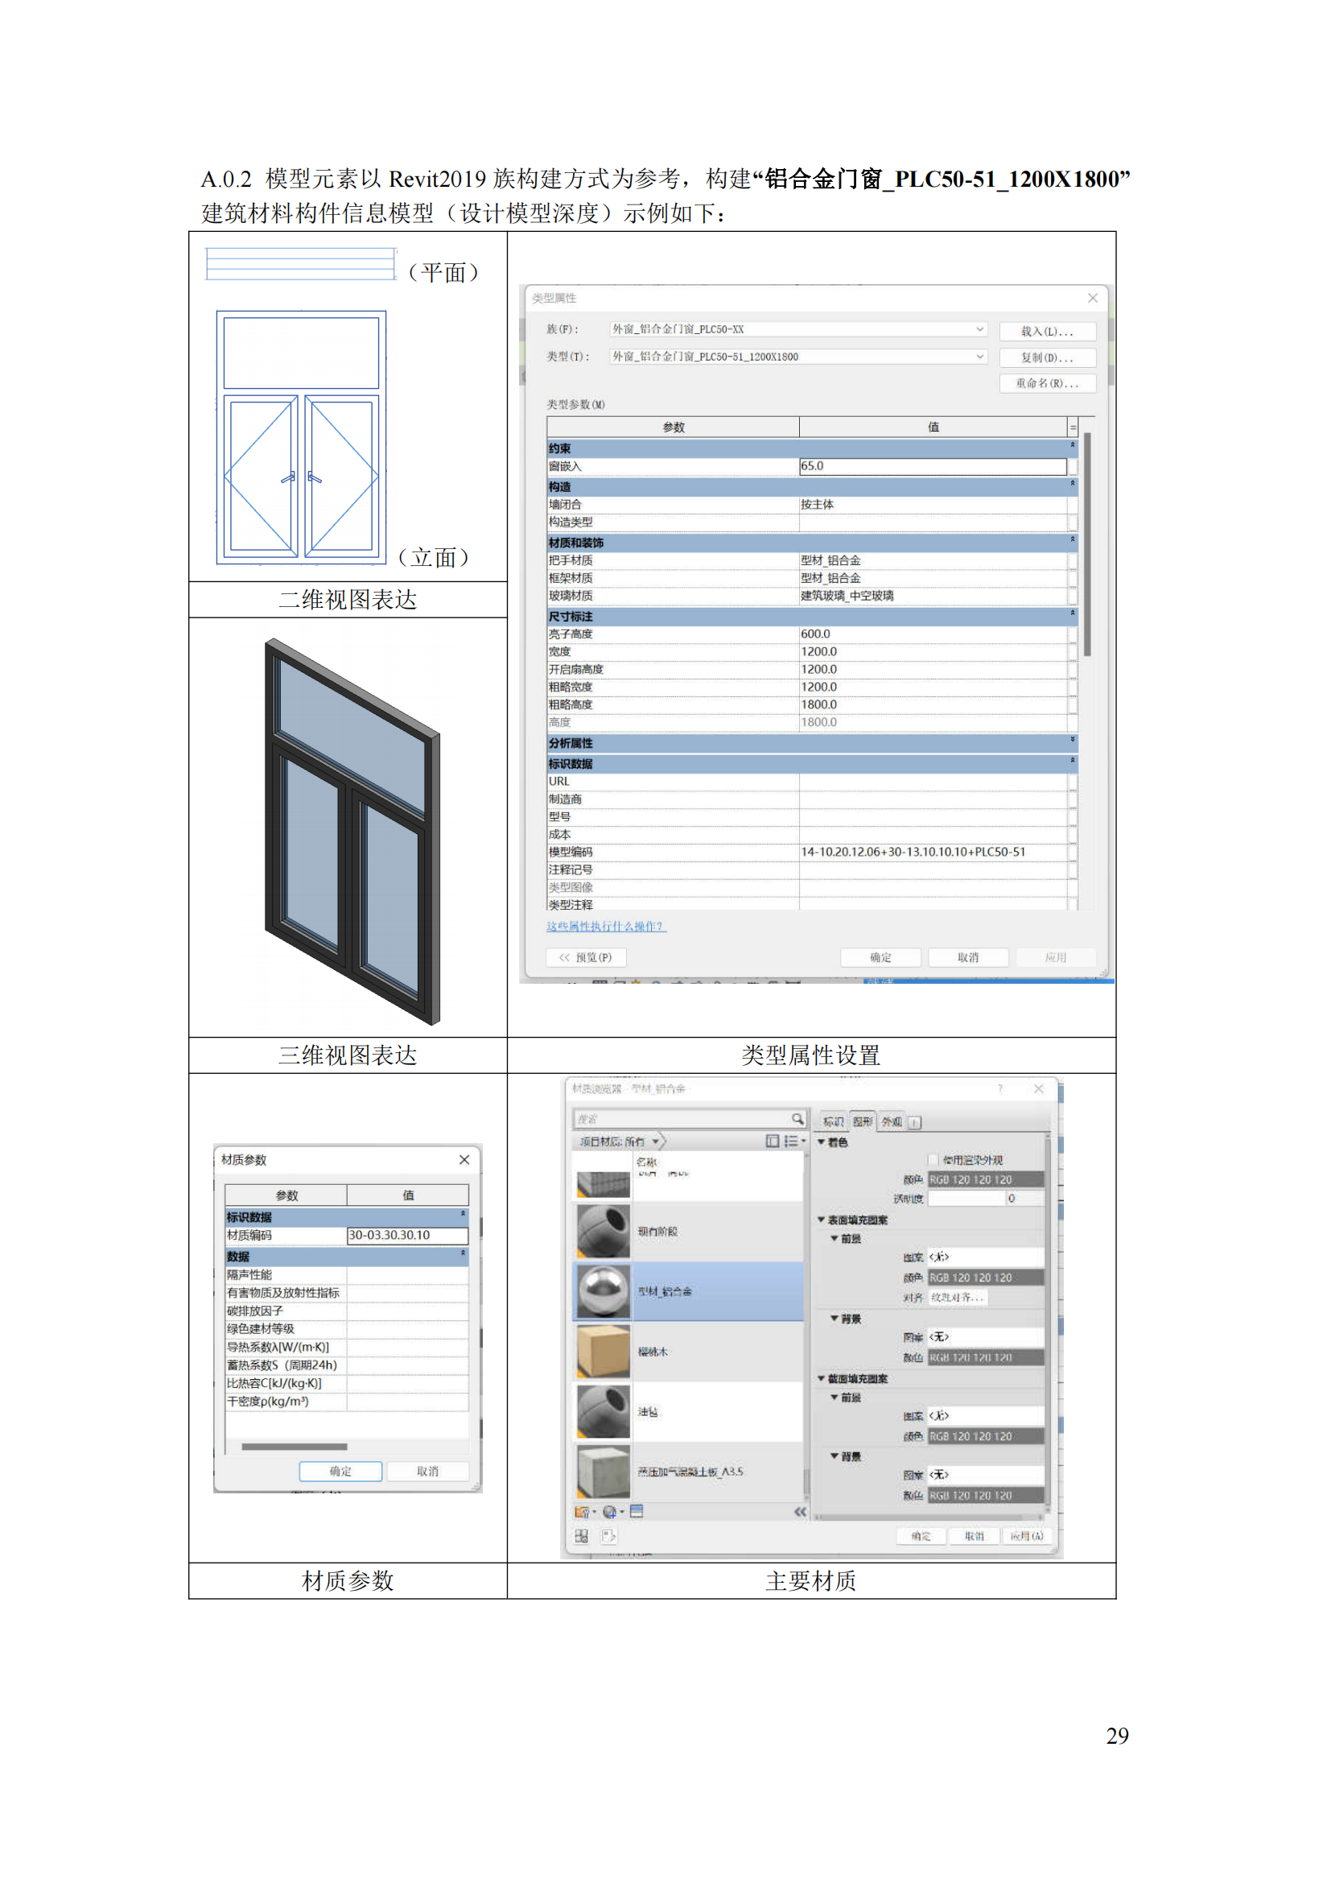Click the 值 column header in 材质参数
This screenshot has height=1883, width=1331.
(407, 1195)
